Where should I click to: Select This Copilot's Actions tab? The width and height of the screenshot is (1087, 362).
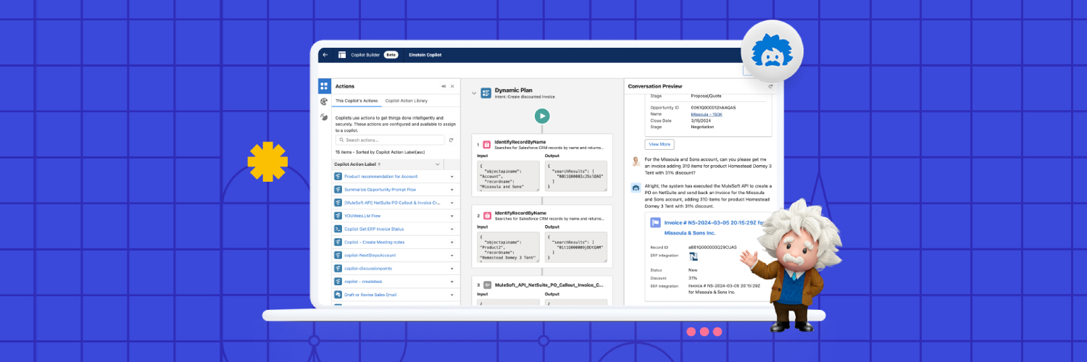point(357,101)
